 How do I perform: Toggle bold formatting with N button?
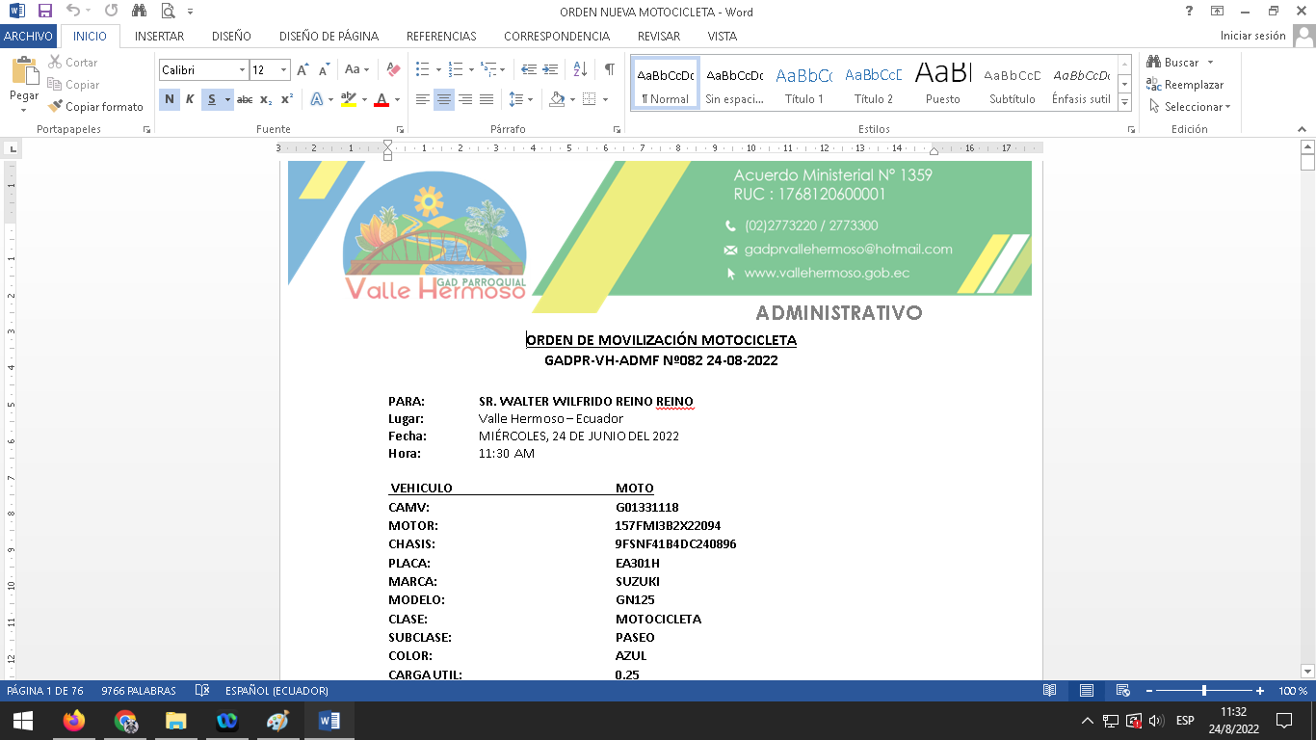[x=170, y=99]
